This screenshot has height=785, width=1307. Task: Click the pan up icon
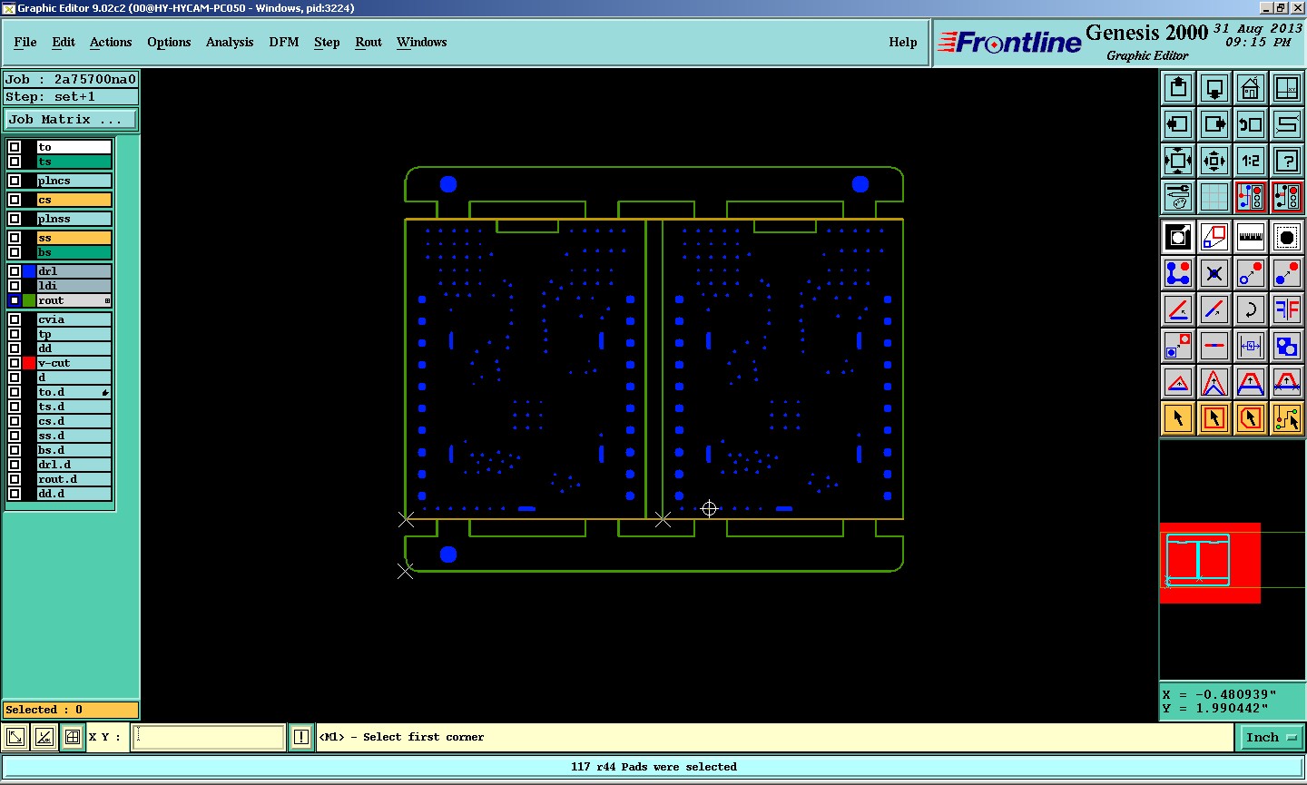tap(1178, 88)
